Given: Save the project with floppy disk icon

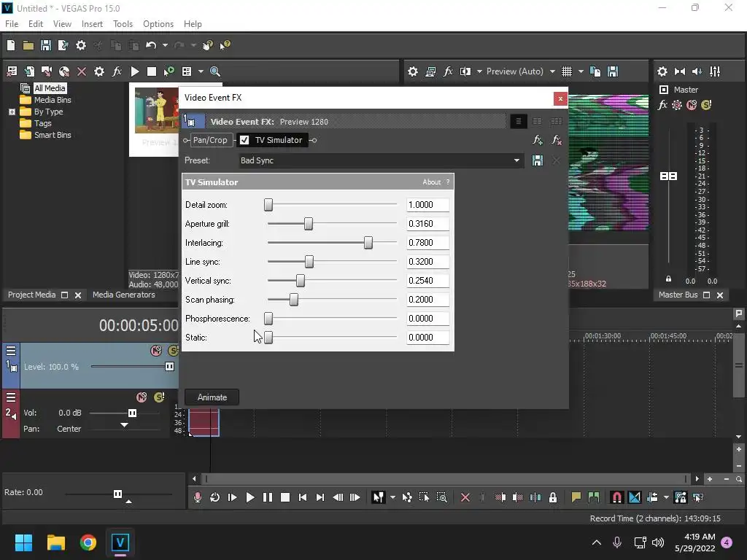Looking at the screenshot, I should pyautogui.click(x=46, y=45).
